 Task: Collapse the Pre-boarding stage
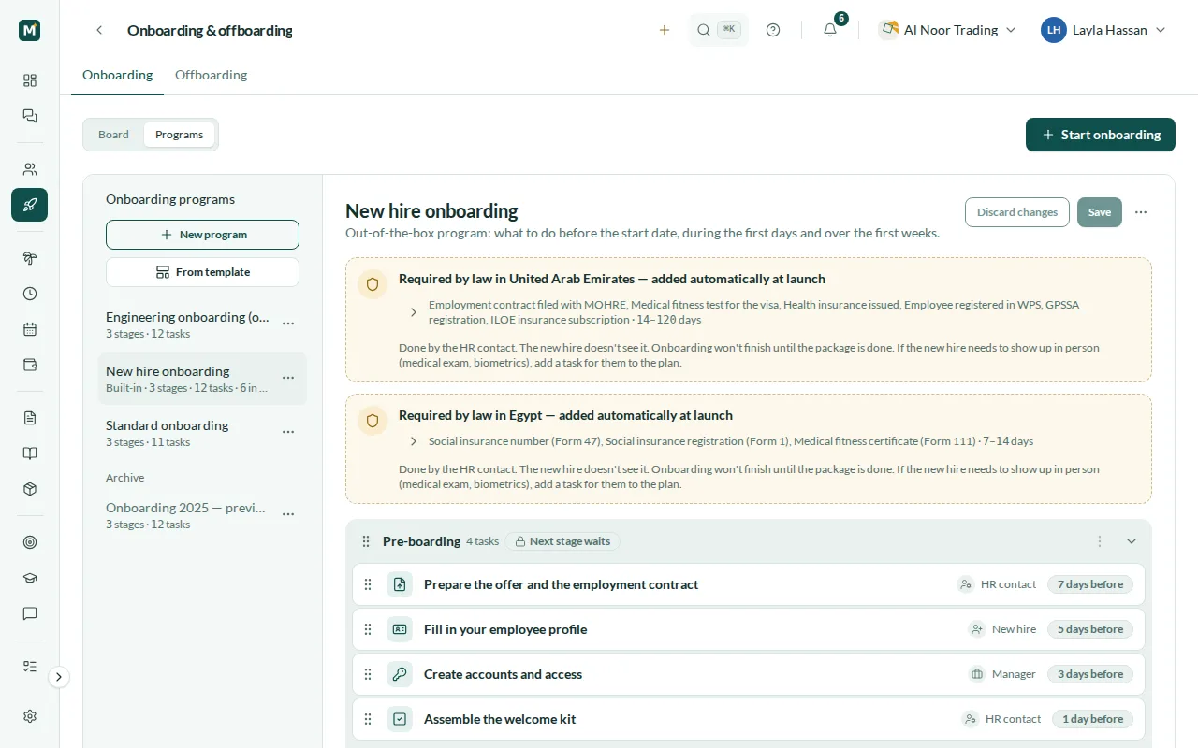pyautogui.click(x=1132, y=541)
